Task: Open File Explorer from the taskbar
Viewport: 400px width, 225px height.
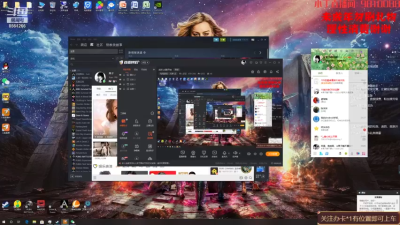Action: tap(34, 222)
